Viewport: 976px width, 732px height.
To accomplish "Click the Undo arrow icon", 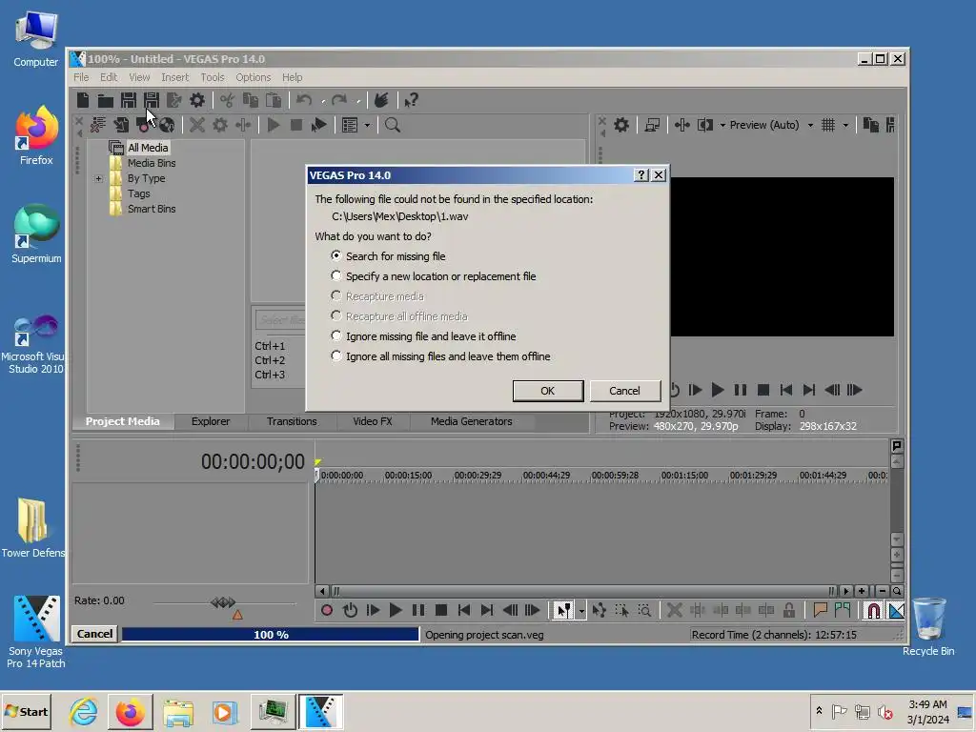I will coord(304,100).
